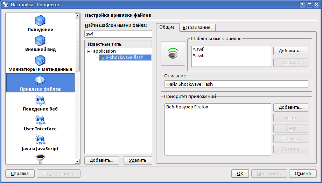Switch to the Встраивание tab
Screen dimensions: 322x183
tap(196, 28)
